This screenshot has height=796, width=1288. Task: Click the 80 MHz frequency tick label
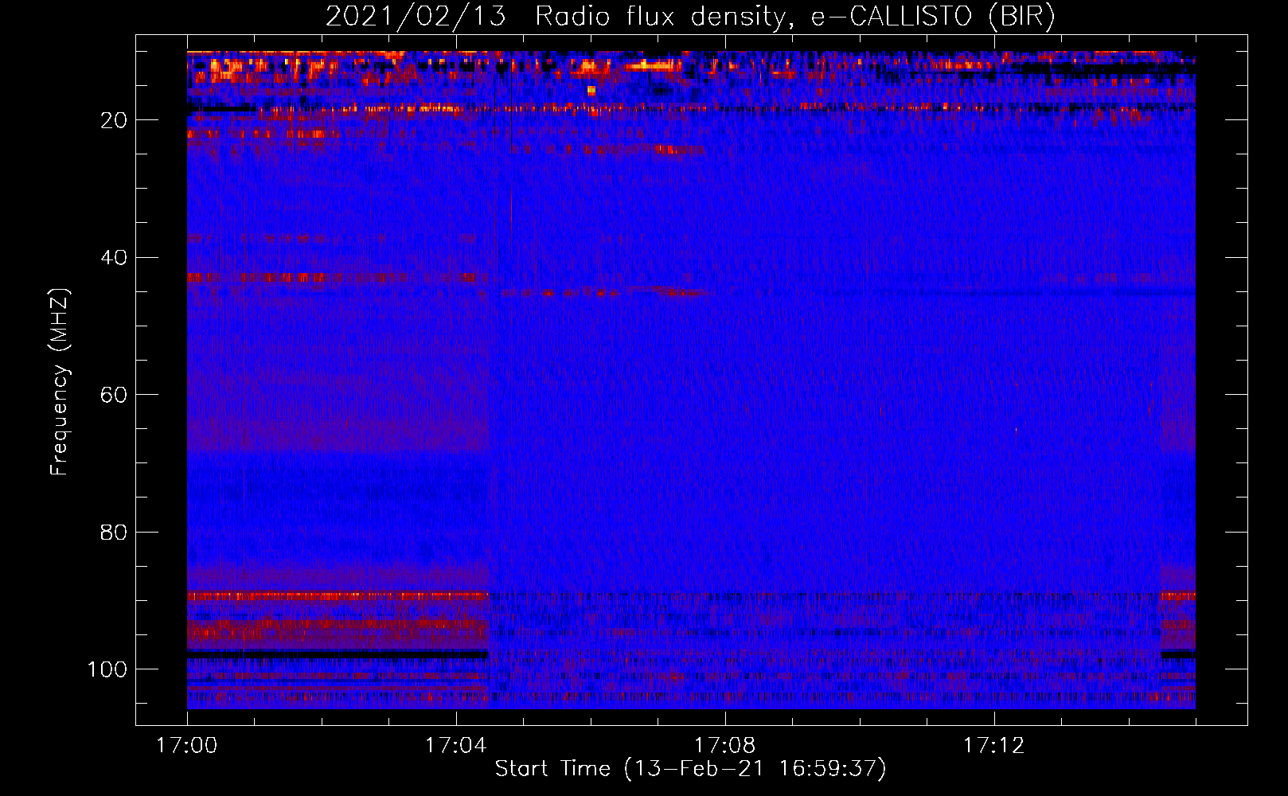[113, 532]
